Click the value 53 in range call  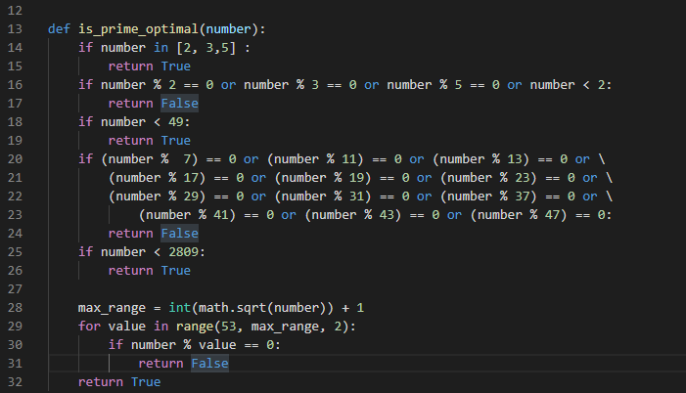pyautogui.click(x=228, y=327)
